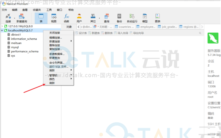
Task: Choose 运行 SQL 文件... in context menu
Action: tap(58, 67)
